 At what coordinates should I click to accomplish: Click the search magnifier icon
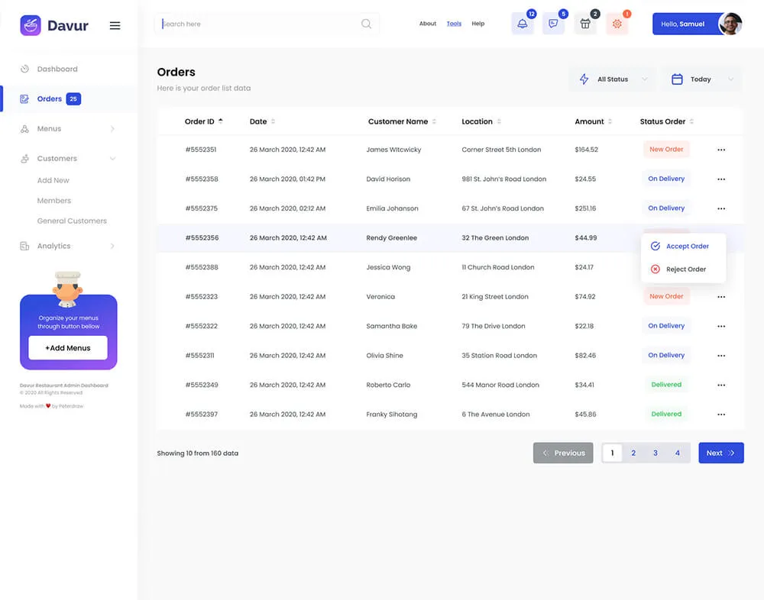pyautogui.click(x=367, y=24)
